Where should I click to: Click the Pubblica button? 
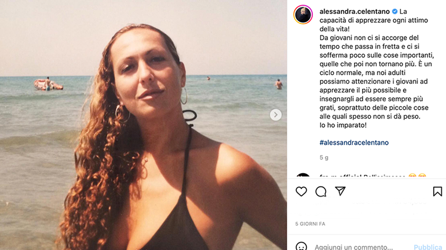[x=428, y=247]
